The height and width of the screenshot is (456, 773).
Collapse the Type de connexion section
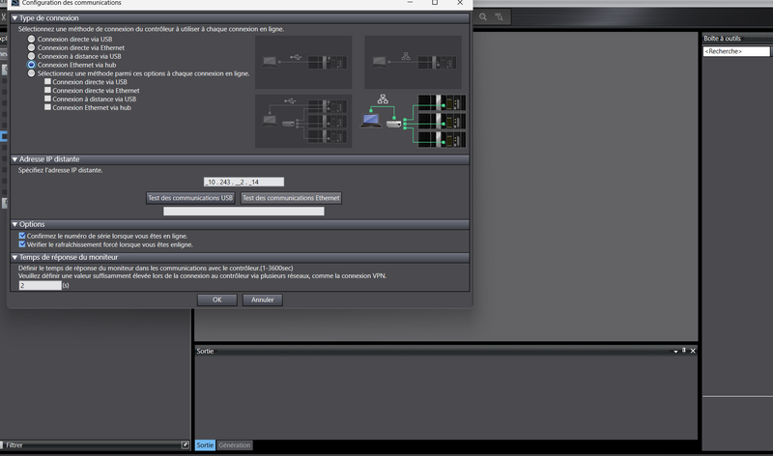(x=14, y=18)
